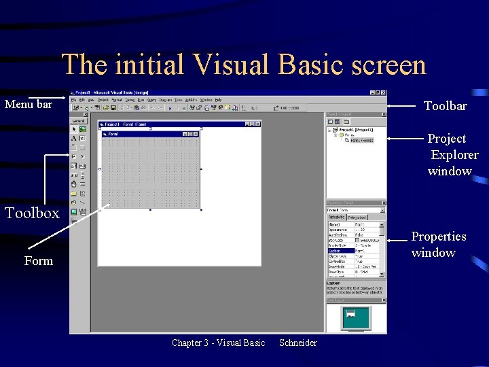
Task: Select the CommandButton control in the toolbox
Action: click(x=83, y=147)
